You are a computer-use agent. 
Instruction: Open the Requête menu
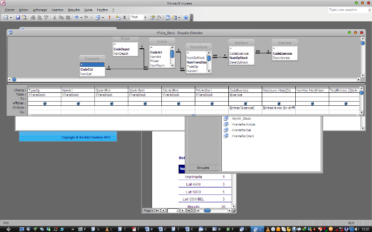73,10
